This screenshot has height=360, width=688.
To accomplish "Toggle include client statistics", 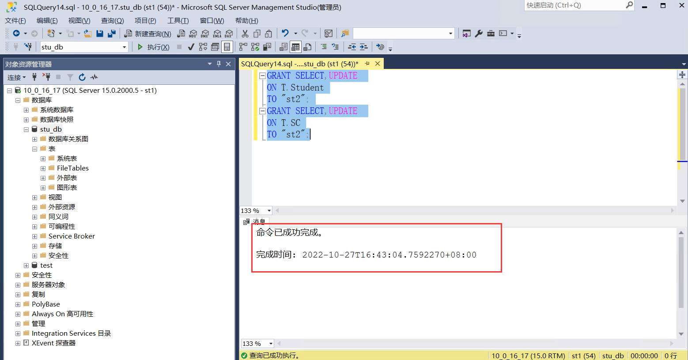I will [267, 47].
